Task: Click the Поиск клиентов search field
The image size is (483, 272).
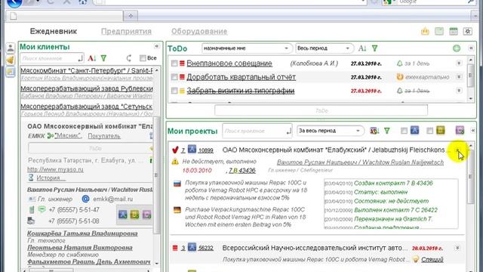Action: [x=51, y=58]
